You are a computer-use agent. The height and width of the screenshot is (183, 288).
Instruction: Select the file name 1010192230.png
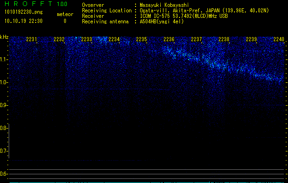24,12
